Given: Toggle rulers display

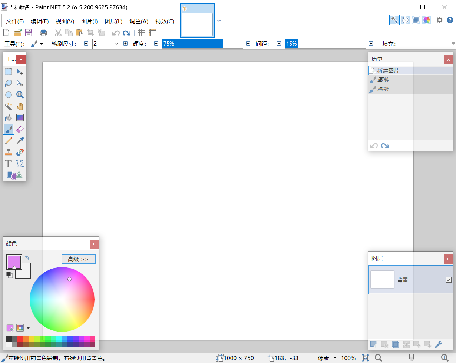Looking at the screenshot, I should click(x=152, y=33).
